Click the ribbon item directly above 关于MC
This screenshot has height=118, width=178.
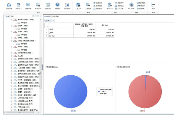[141, 6]
